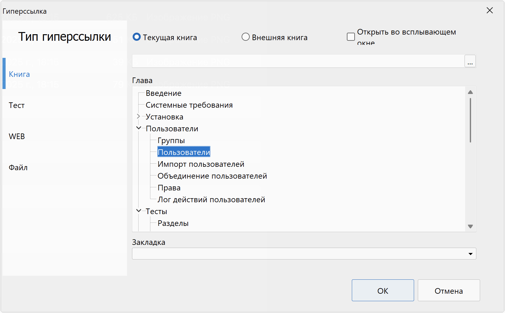The image size is (505, 313).
Task: Choose the Внешняя книга radio option
Action: [x=246, y=37]
